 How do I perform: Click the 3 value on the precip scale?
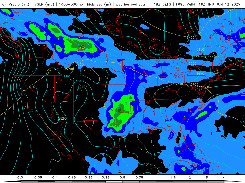(207, 178)
